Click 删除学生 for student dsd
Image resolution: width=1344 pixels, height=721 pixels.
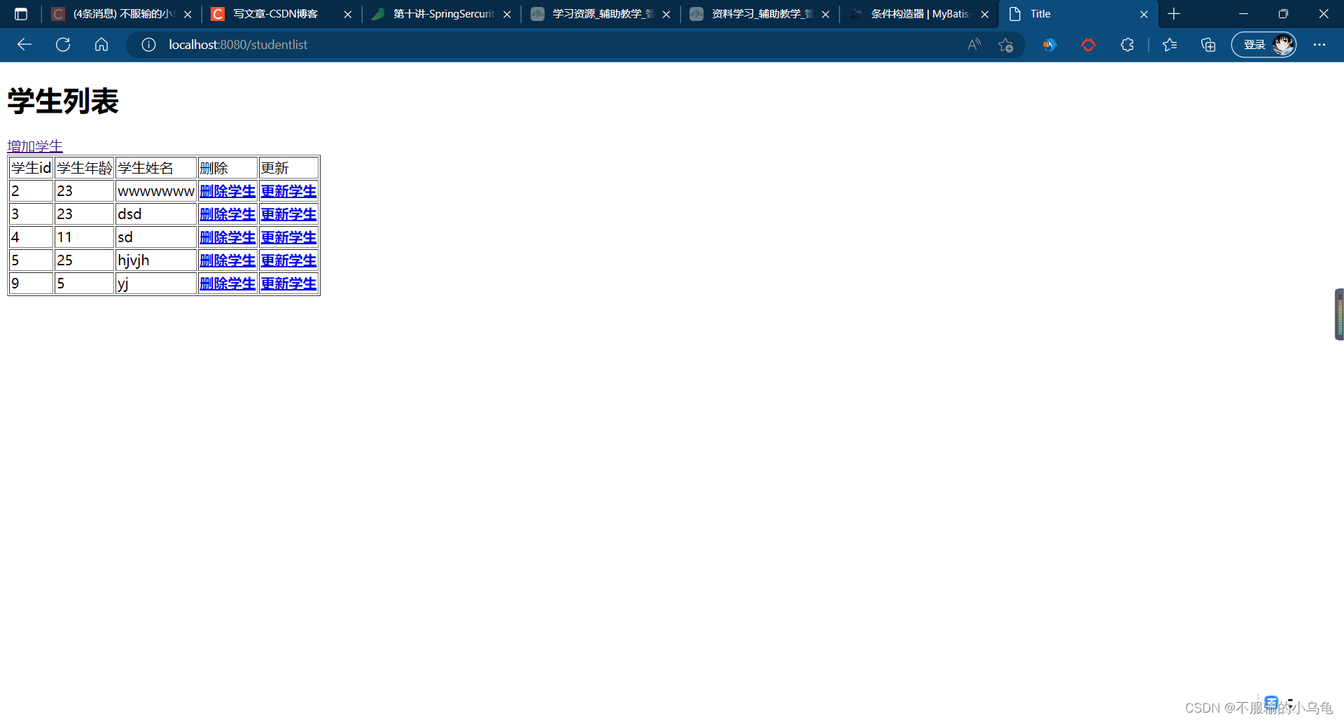click(x=227, y=214)
